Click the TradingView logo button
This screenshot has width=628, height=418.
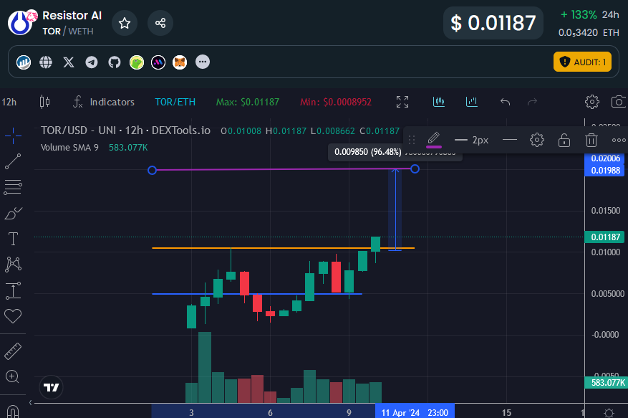click(52, 387)
